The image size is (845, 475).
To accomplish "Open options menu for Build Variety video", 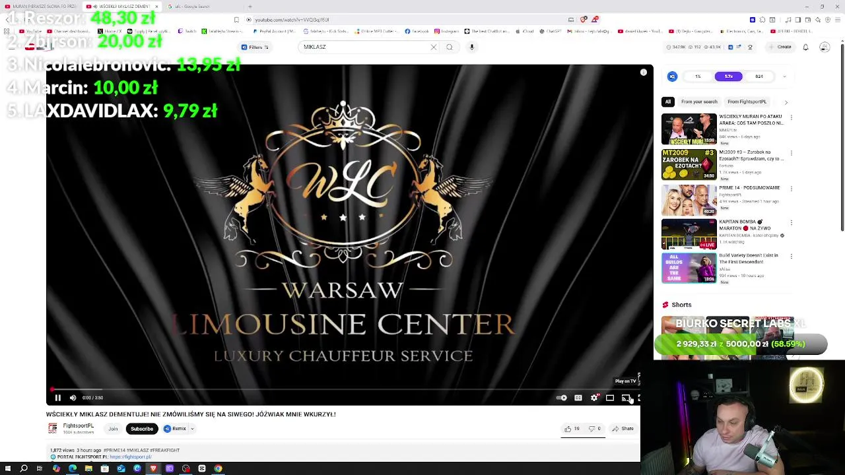I will [x=791, y=257].
